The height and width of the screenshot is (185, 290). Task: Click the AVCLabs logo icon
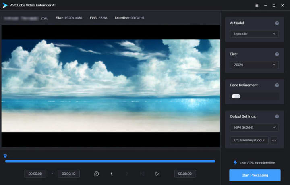[x=5, y=6]
